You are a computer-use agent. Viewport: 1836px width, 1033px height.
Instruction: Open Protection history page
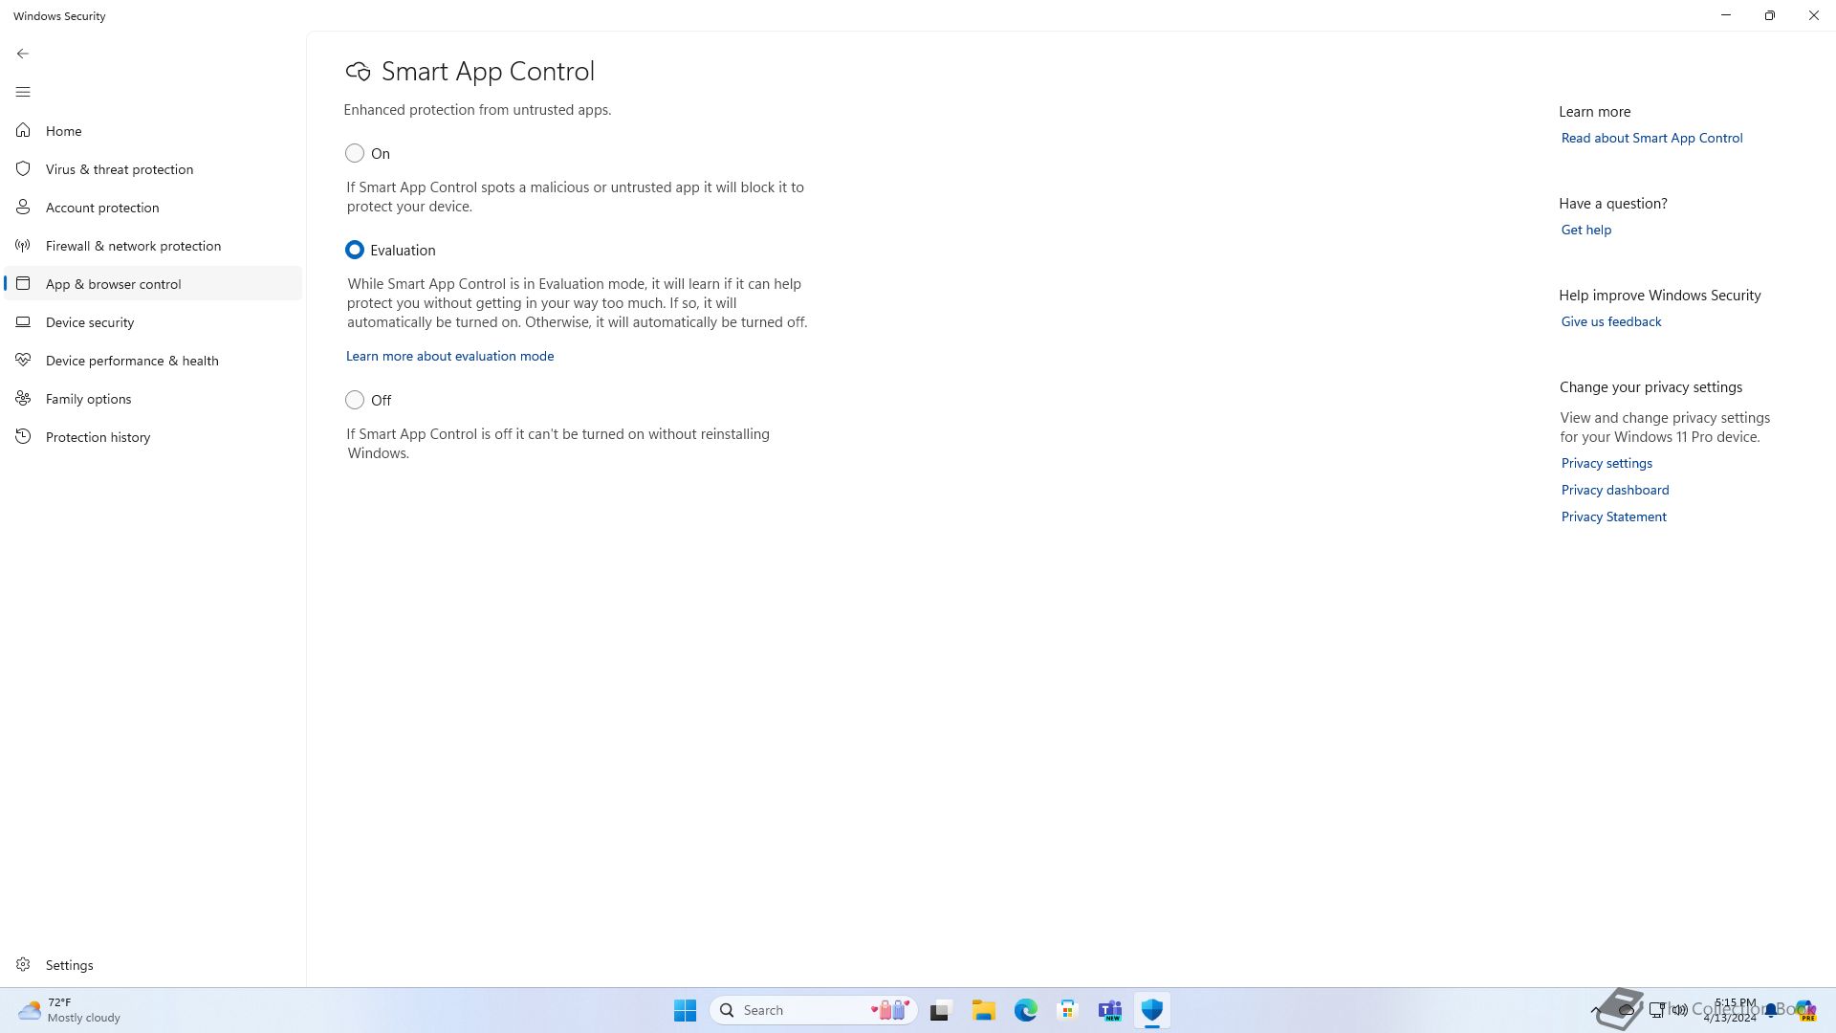[153, 436]
